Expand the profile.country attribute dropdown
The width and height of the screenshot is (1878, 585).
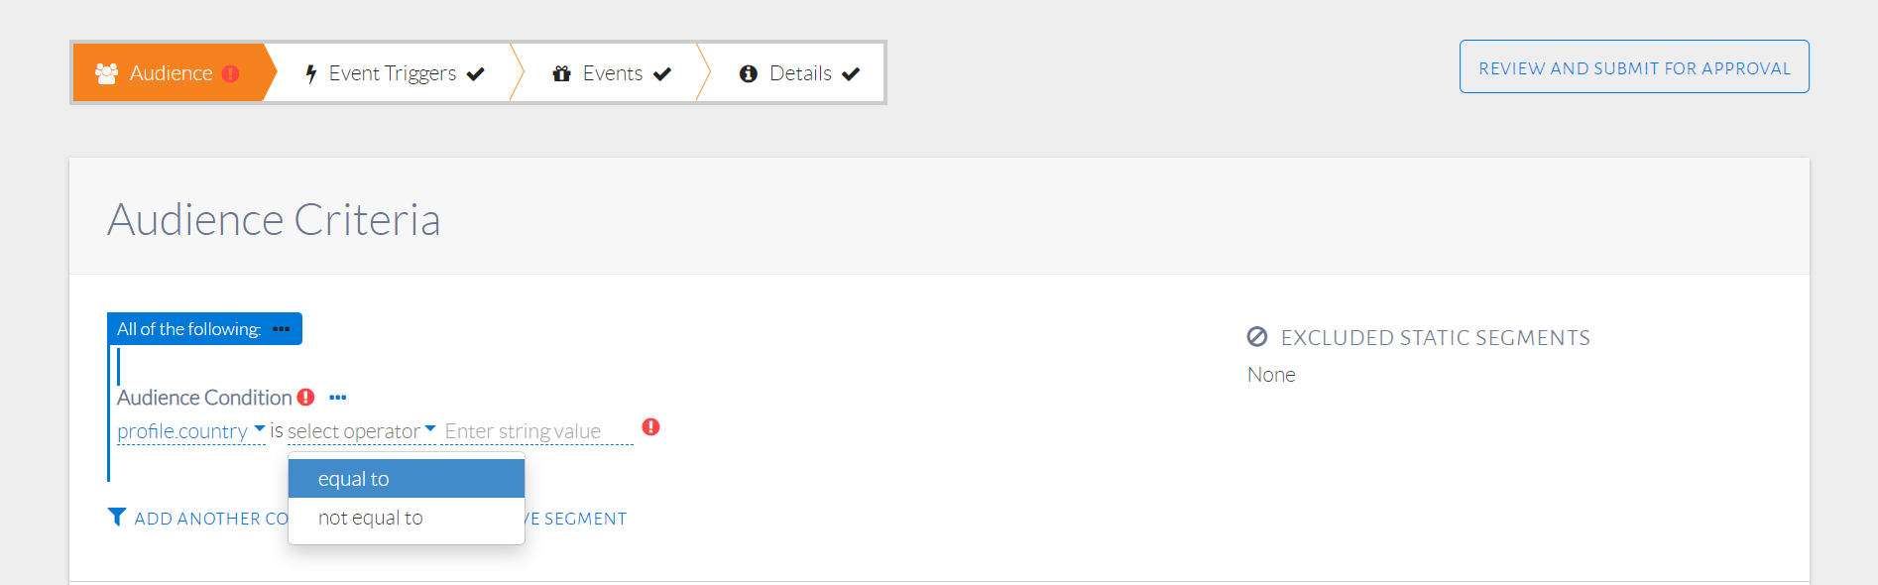[x=190, y=431]
